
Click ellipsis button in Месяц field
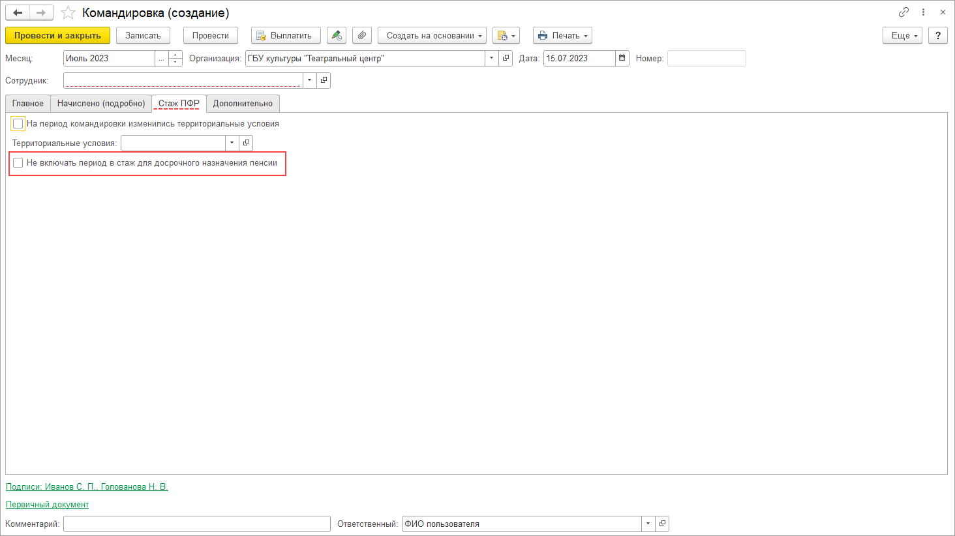click(x=162, y=58)
